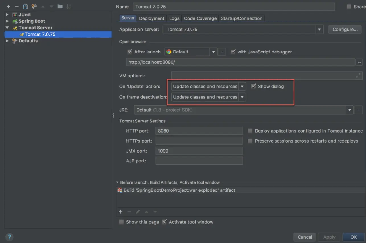Open the Default browser dropdown

point(213,52)
